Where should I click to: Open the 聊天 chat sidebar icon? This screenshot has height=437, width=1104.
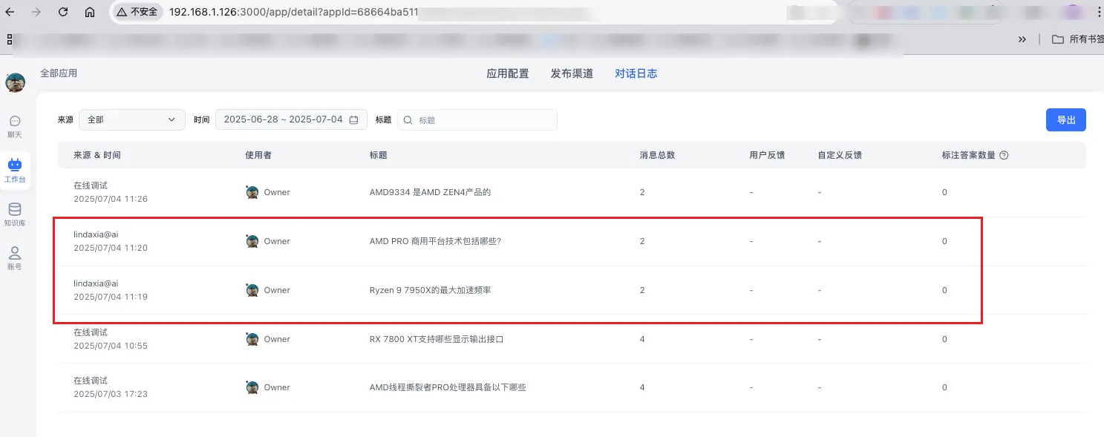15,126
